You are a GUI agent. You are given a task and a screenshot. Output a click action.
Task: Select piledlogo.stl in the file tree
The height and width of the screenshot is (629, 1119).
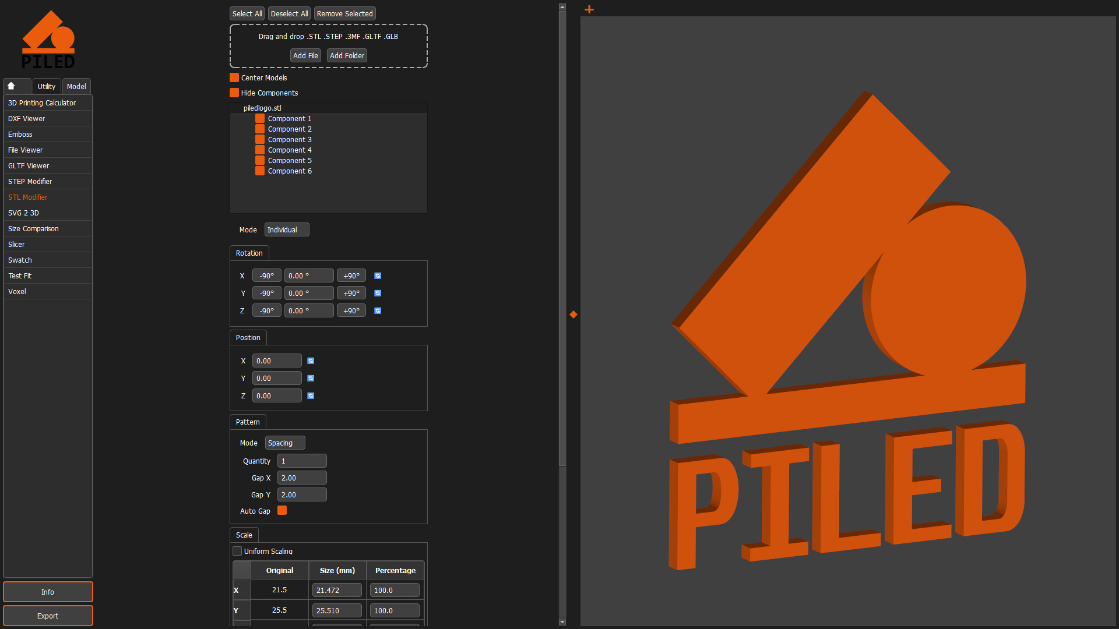point(262,108)
